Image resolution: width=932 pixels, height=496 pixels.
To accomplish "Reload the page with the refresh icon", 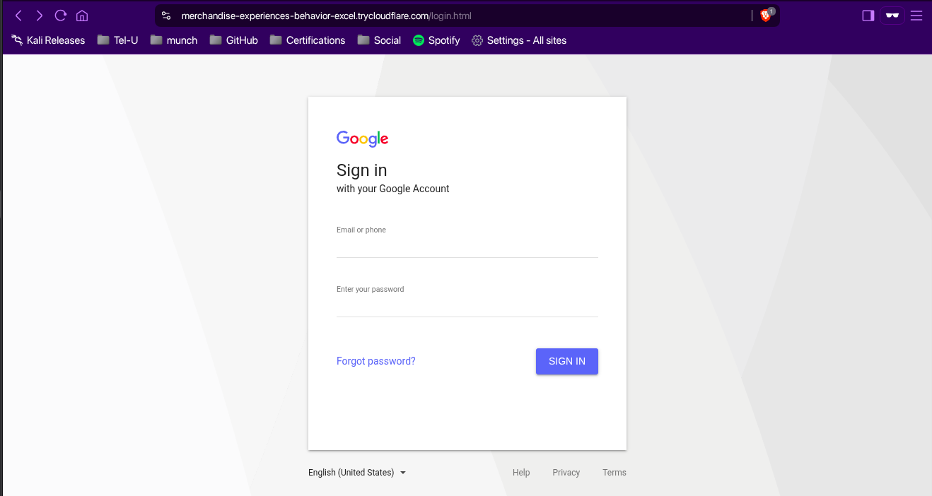I will (x=61, y=16).
